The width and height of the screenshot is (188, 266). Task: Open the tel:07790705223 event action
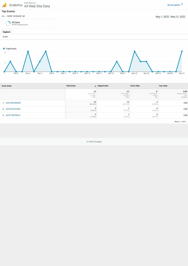pos(13,115)
